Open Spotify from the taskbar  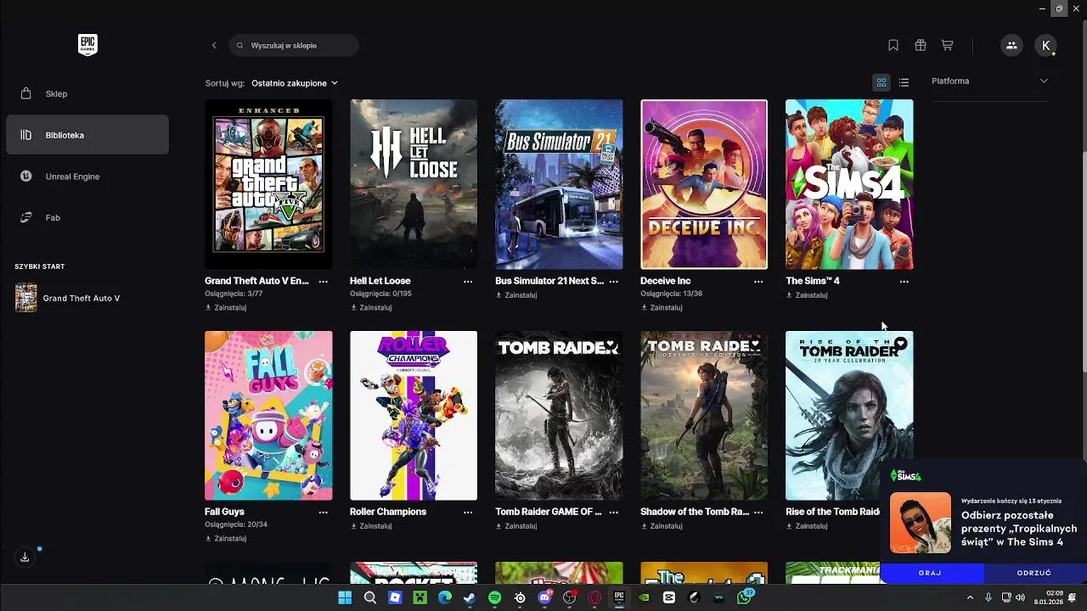click(495, 597)
